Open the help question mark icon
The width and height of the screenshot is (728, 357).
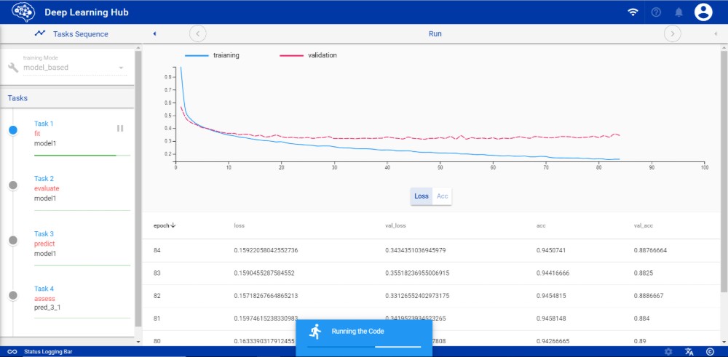coord(656,12)
